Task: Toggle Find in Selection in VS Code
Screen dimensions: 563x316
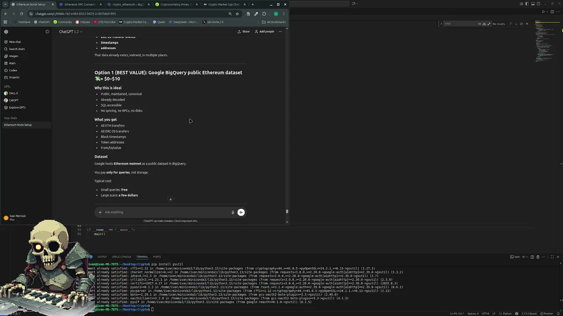Action: pos(521,24)
